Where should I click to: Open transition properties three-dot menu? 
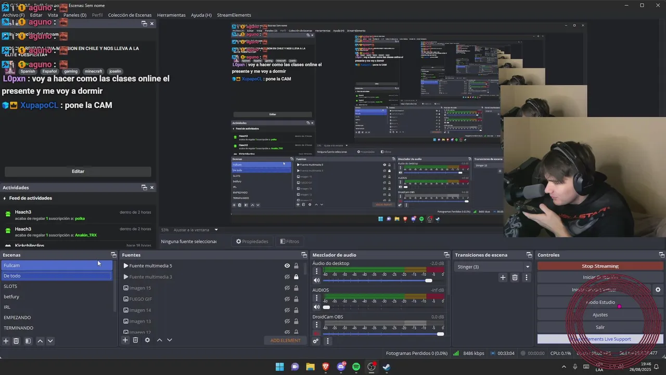(x=526, y=278)
